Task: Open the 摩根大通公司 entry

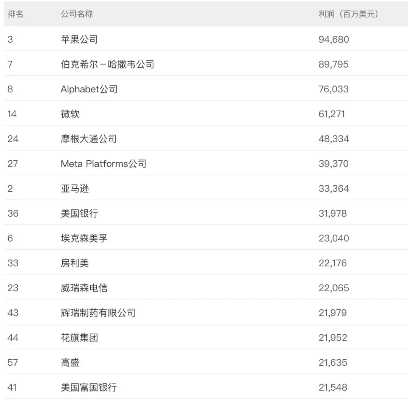Action: tap(88, 139)
